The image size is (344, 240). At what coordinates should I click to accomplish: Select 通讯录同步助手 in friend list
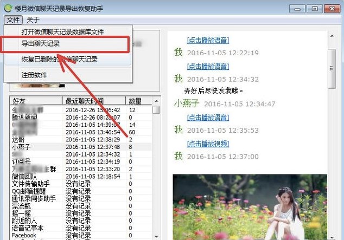(34, 199)
